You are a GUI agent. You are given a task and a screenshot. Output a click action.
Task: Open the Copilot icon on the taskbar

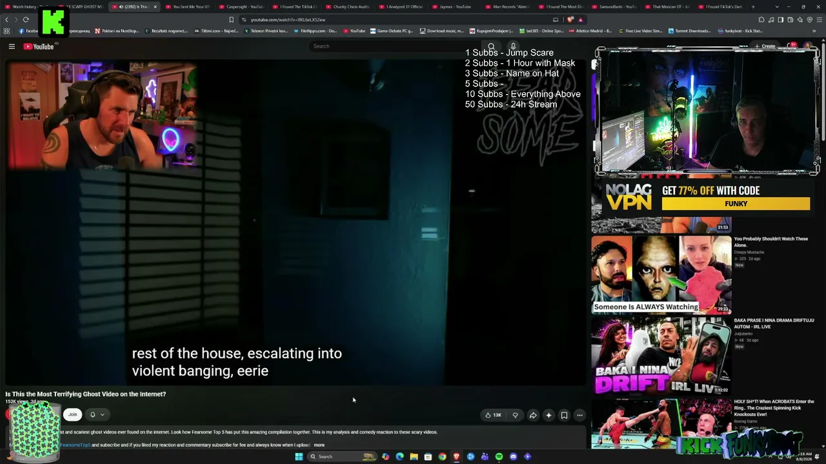coord(385,457)
